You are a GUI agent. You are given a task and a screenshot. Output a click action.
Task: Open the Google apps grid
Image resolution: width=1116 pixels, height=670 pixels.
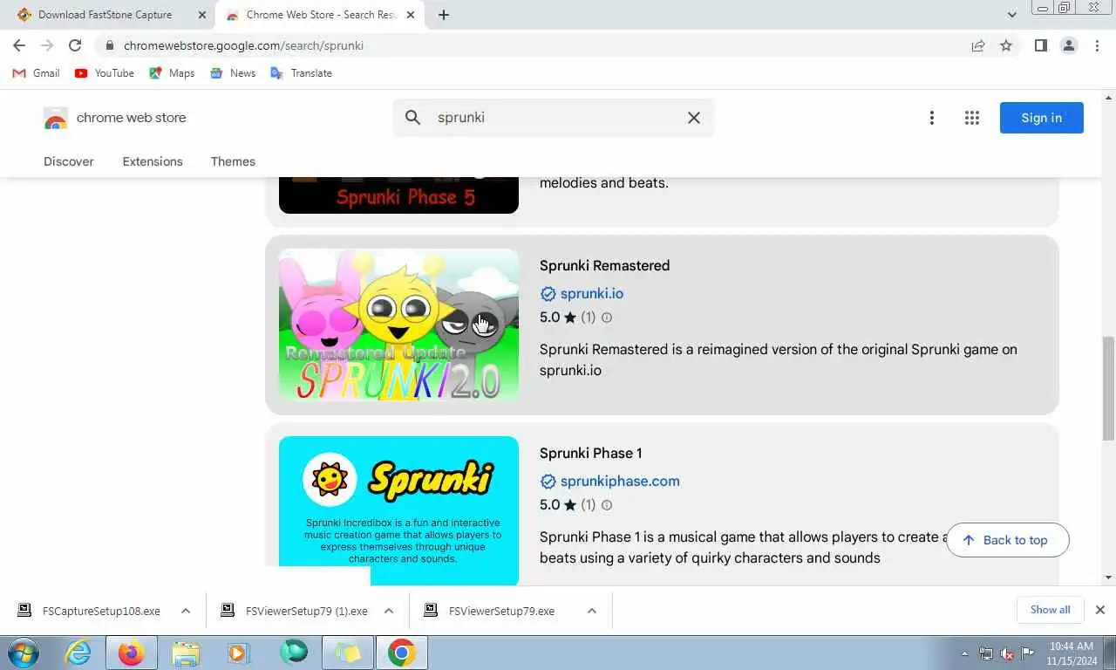click(972, 118)
